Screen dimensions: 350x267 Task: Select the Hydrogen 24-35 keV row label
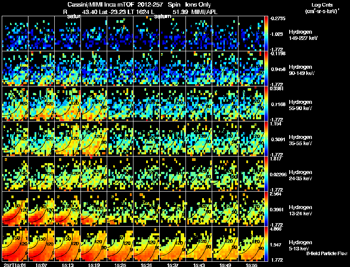tap(301, 175)
